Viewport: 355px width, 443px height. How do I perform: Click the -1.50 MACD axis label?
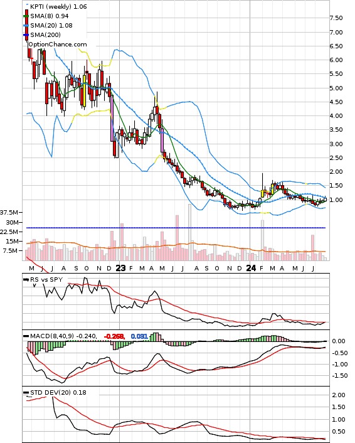[339, 375]
